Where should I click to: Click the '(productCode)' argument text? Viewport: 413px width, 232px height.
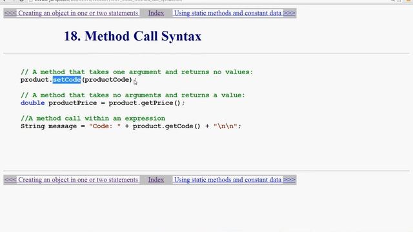pyautogui.click(x=107, y=80)
